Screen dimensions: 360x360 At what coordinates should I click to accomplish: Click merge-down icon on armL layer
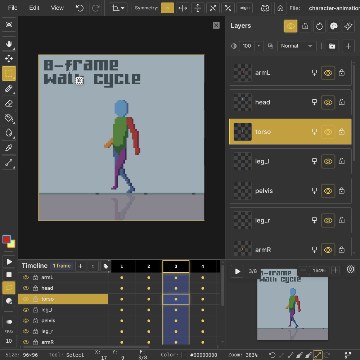[314, 73]
